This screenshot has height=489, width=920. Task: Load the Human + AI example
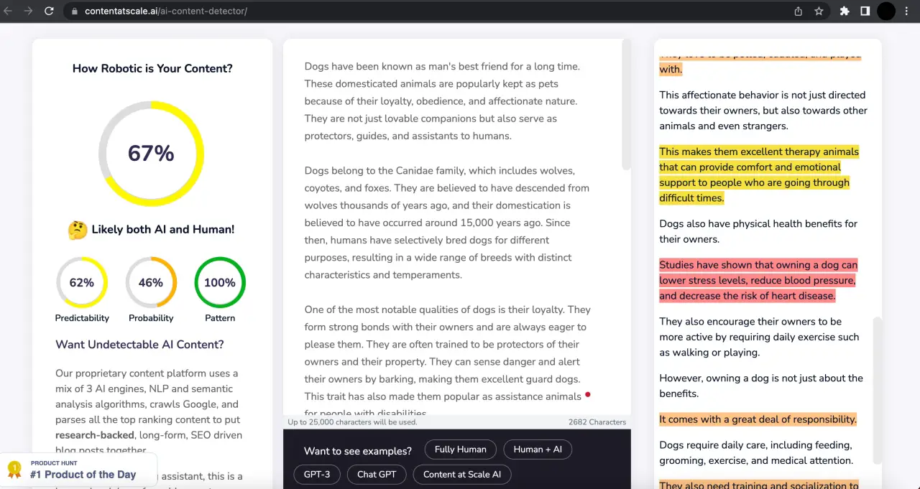[538, 450]
